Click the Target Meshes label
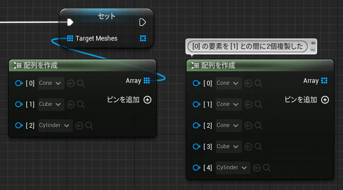 (97, 39)
